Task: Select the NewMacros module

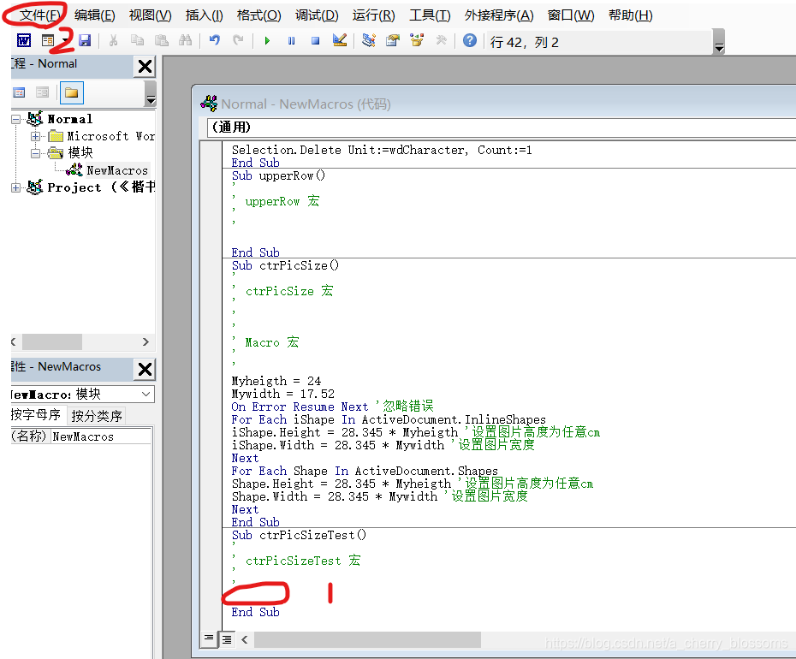Action: (116, 170)
